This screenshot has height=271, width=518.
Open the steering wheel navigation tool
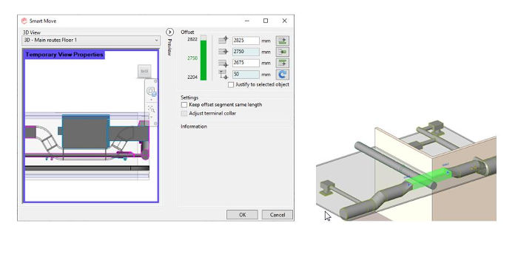tap(151, 91)
